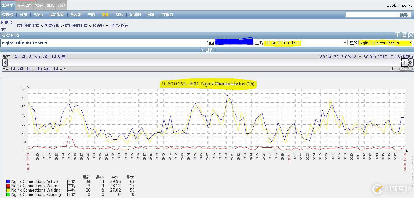Click the slider's left resize handle
The image size is (414, 198).
(x=401, y=63)
